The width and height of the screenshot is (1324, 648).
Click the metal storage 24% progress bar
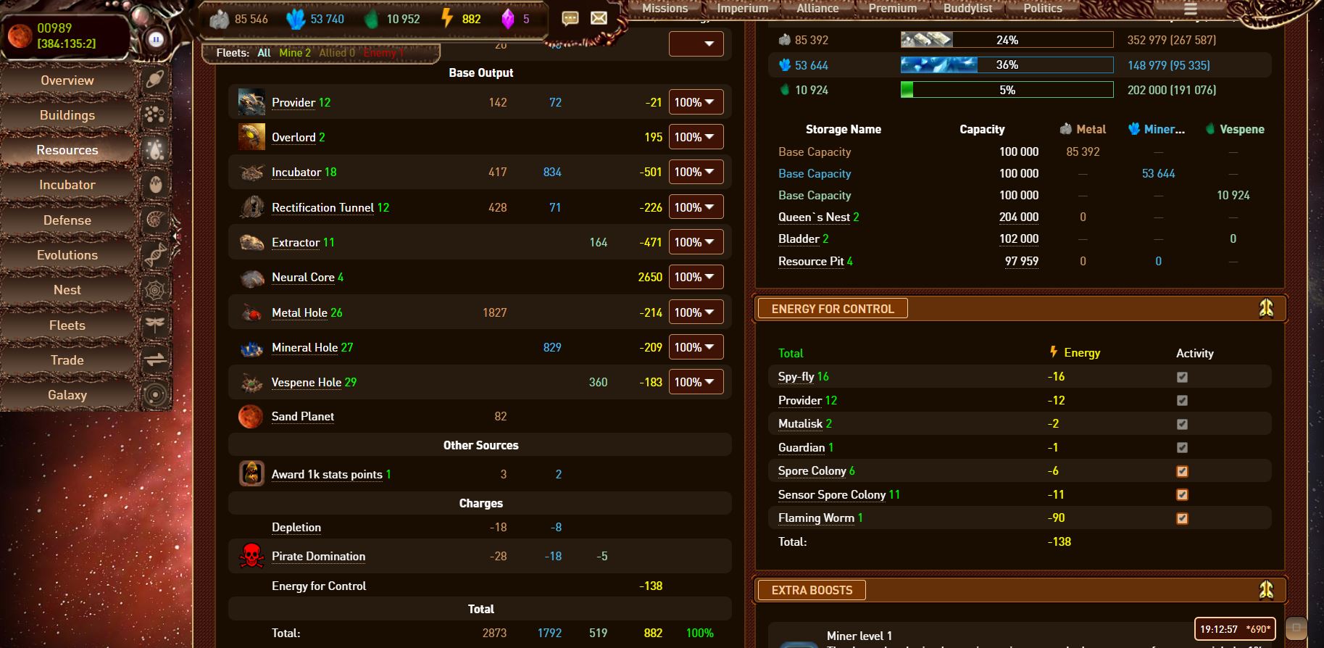(1007, 40)
